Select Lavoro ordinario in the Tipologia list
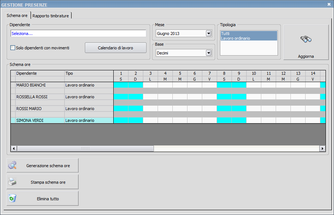Image resolution: width=334 pixels, height=215 pixels. pyautogui.click(x=249, y=38)
